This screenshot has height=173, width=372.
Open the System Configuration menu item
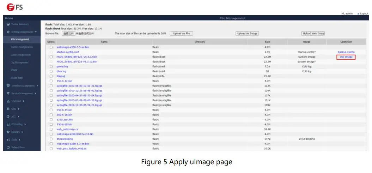click(22, 47)
